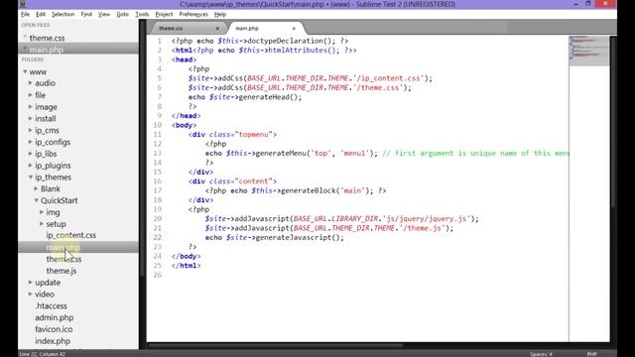635x357 pixels.
Task: Click the Sublime Text window icon in title bar
Action: tap(23, 4)
